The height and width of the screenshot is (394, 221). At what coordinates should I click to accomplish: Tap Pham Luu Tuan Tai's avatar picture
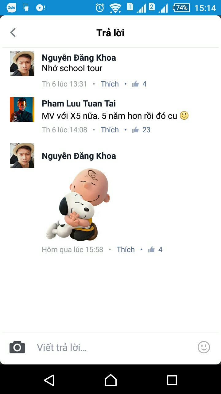click(22, 110)
